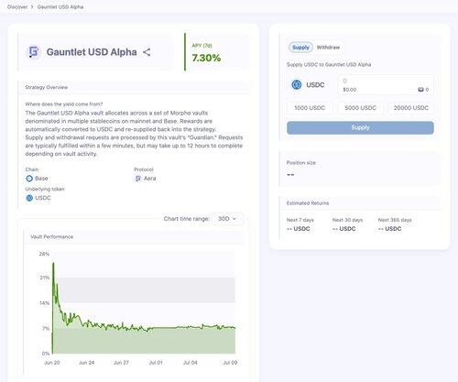
Task: Click the USDC coin icon in supply panel
Action: click(297, 84)
